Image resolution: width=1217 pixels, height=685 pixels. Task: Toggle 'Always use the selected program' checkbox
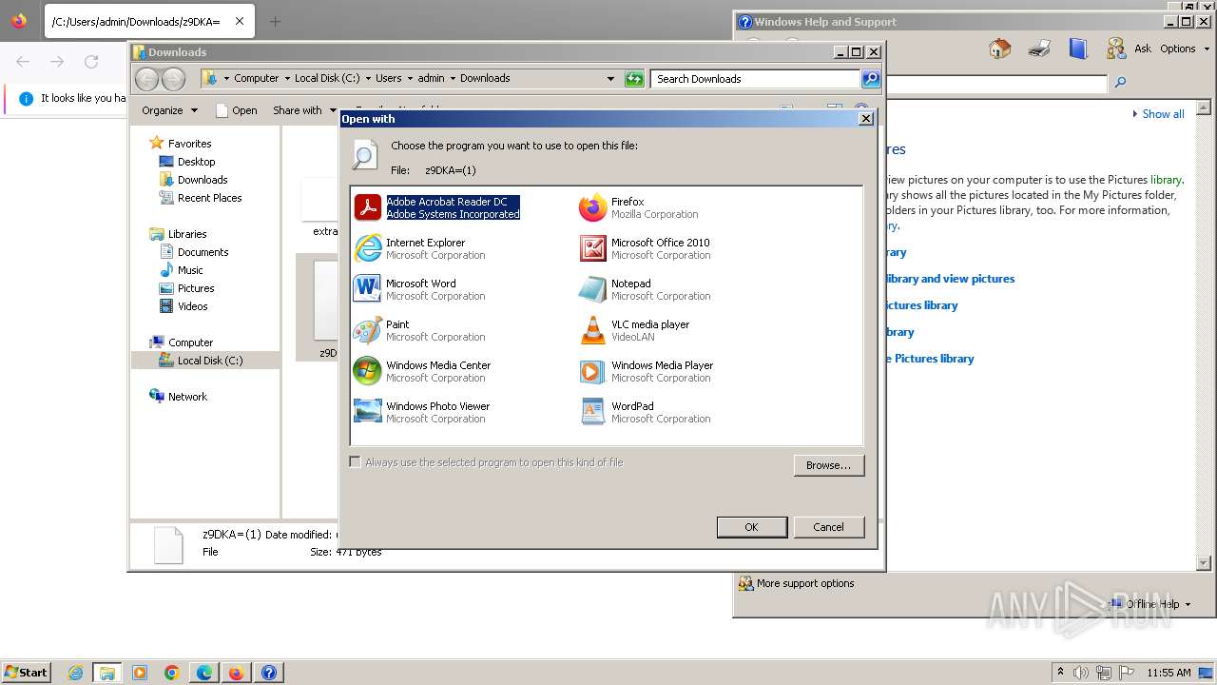click(356, 462)
